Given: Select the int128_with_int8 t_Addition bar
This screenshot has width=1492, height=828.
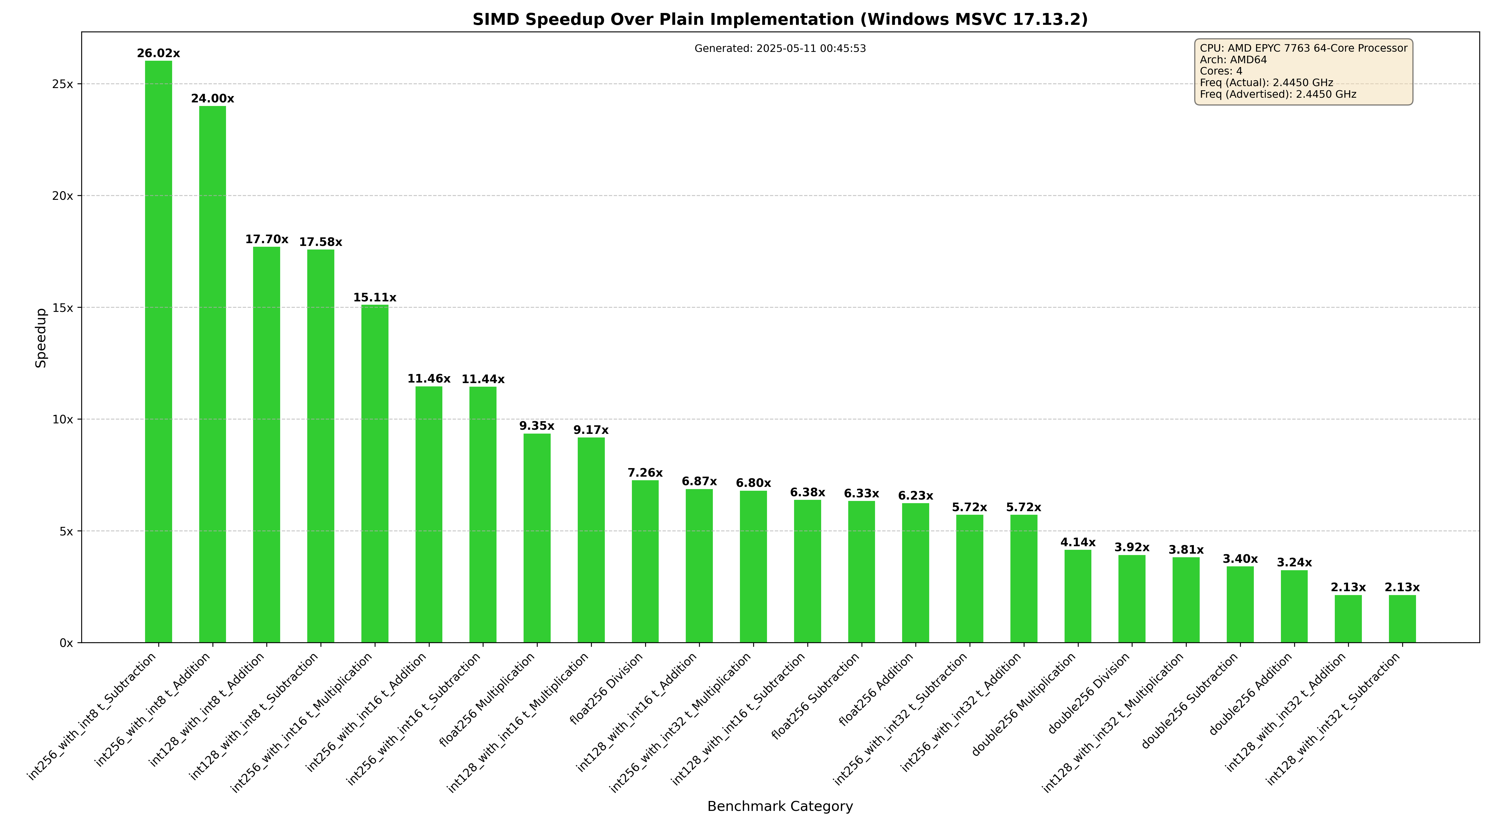Looking at the screenshot, I should [x=266, y=444].
